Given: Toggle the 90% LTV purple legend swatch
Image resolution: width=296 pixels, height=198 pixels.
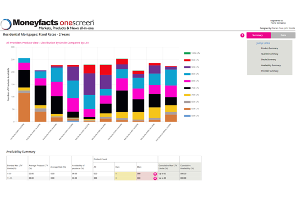Looking at the screenshot, I should click(x=187, y=67).
